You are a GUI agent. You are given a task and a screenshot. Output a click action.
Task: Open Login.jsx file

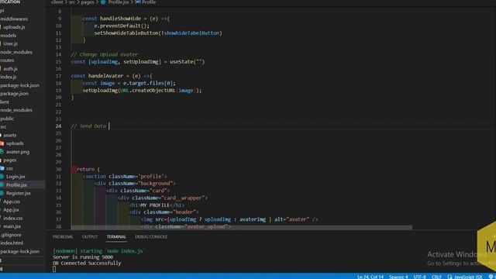(x=15, y=177)
